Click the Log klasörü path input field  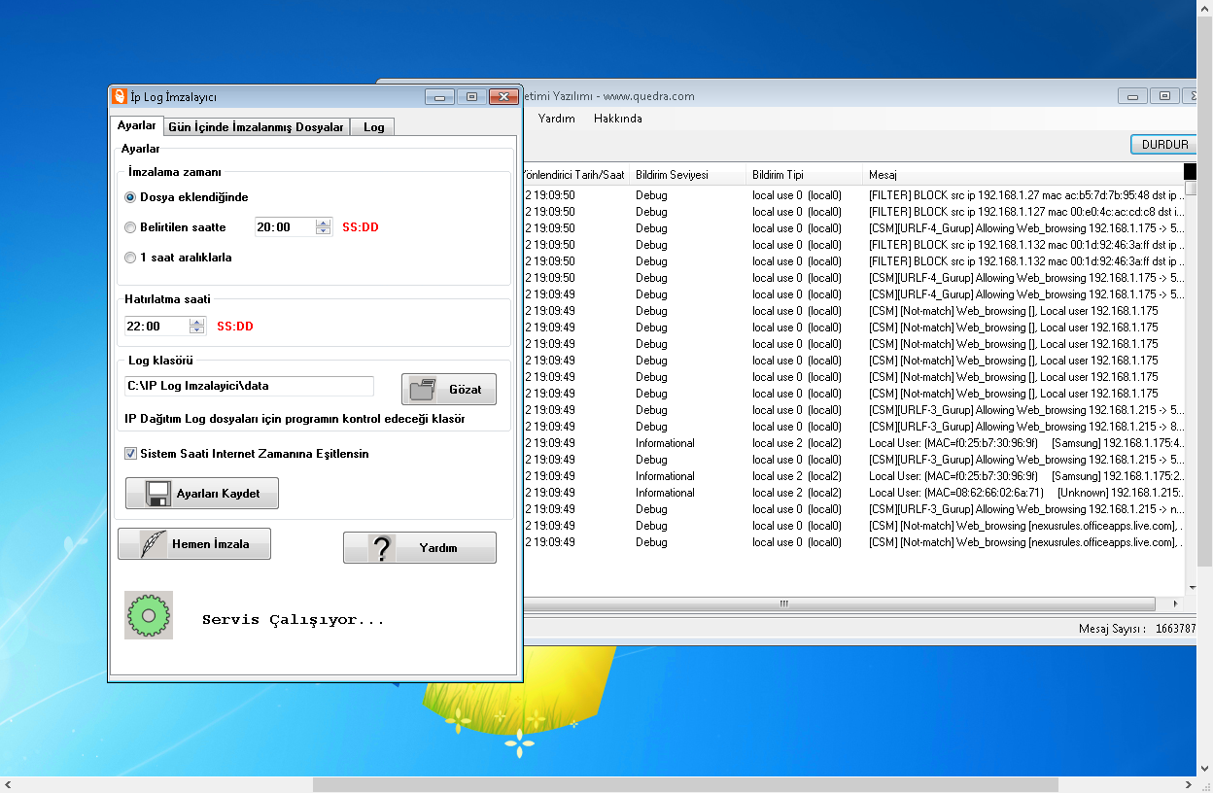249,386
